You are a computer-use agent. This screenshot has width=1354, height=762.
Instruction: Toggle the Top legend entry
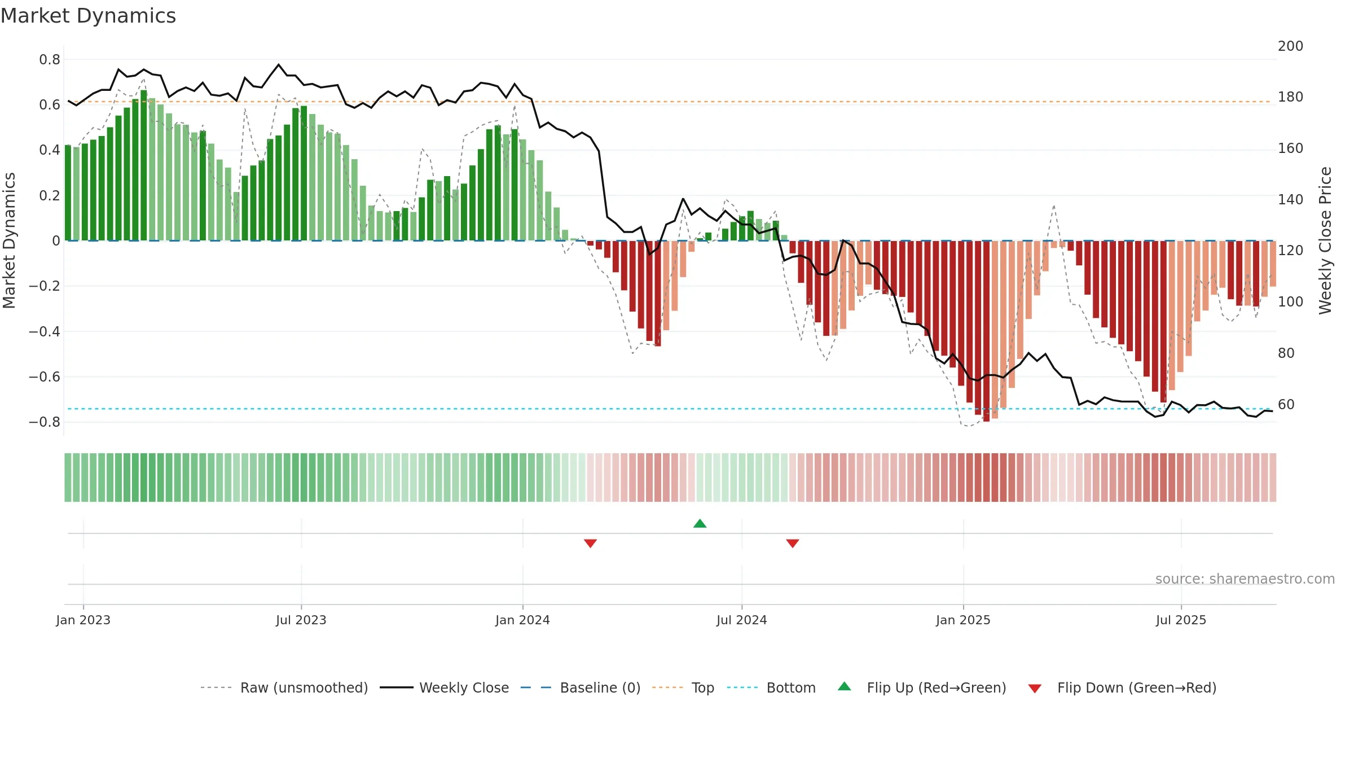pyautogui.click(x=683, y=687)
